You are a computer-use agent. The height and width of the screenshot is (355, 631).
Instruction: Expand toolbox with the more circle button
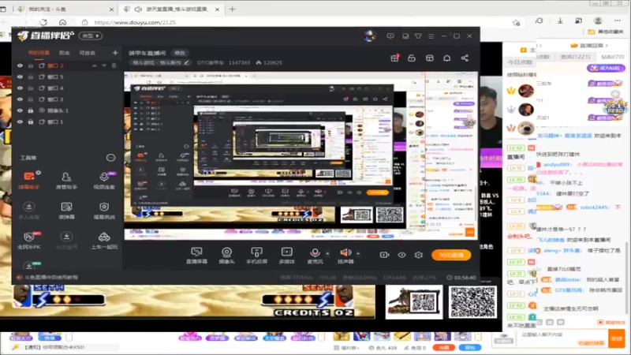(x=110, y=158)
